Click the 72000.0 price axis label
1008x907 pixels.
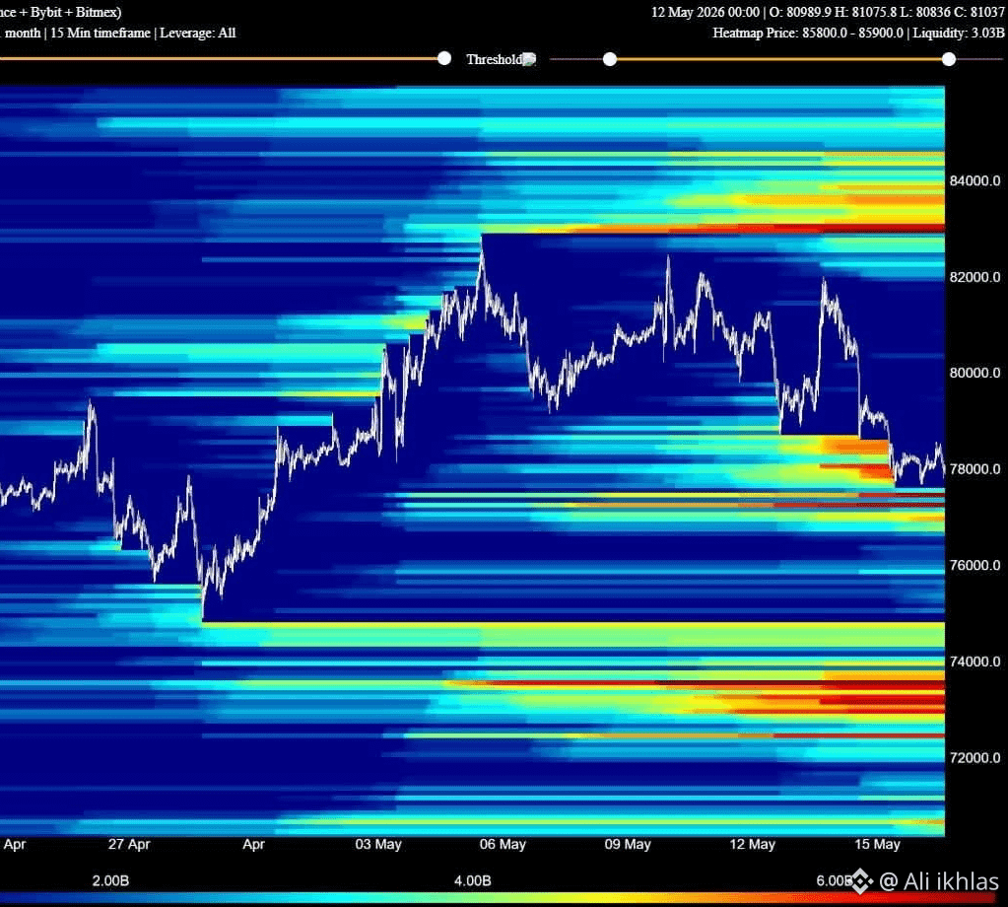click(x=974, y=758)
